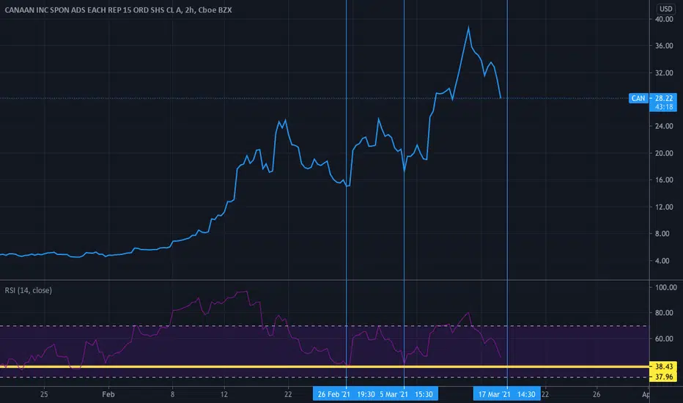Screen dimensions: 683x403
Task: Click the yellow 38.43 RSI level label
Action: 663,366
